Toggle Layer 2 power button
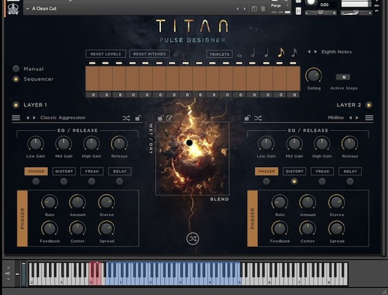Image resolution: width=388 pixels, height=295 pixels. pyautogui.click(x=369, y=105)
